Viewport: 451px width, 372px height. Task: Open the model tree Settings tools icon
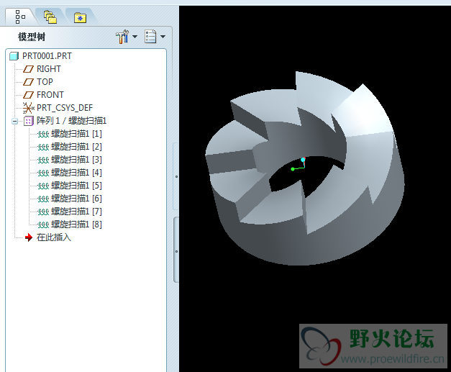122,37
